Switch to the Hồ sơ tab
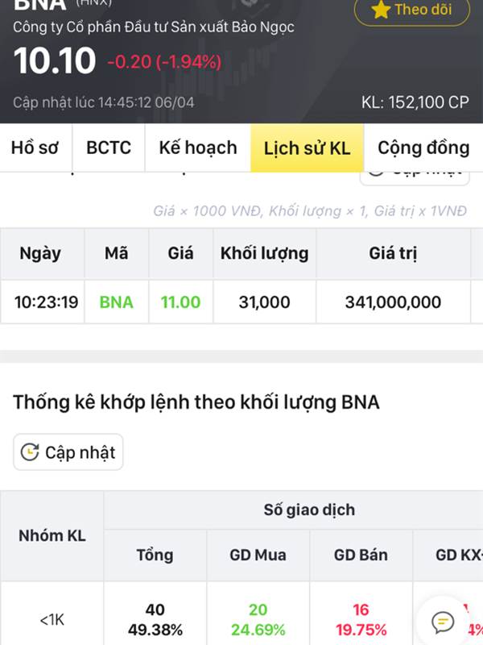This screenshot has height=645, width=483. coord(35,148)
